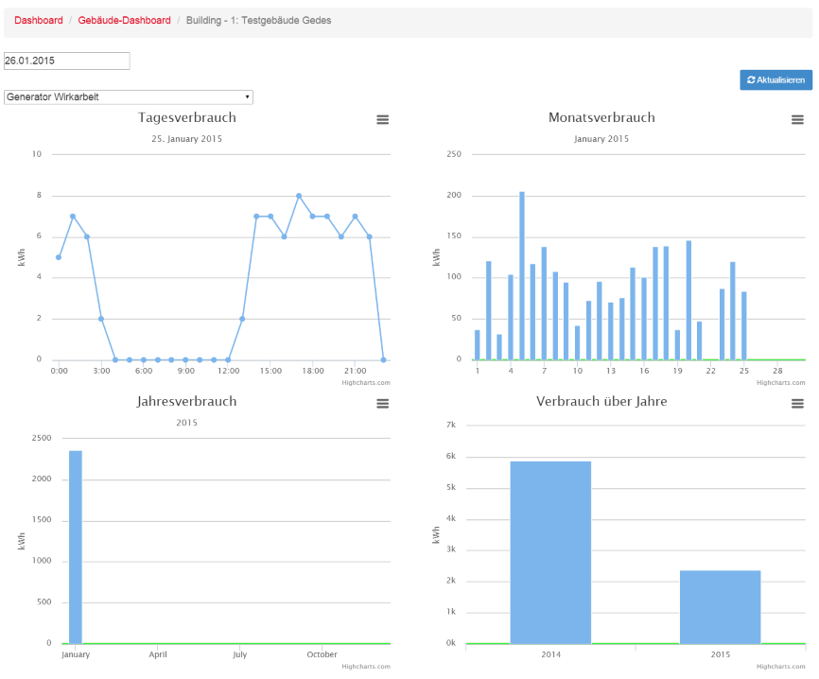This screenshot has width=819, height=679.
Task: Open Tagesverbrauch chart hamburger menu
Action: pyautogui.click(x=383, y=120)
